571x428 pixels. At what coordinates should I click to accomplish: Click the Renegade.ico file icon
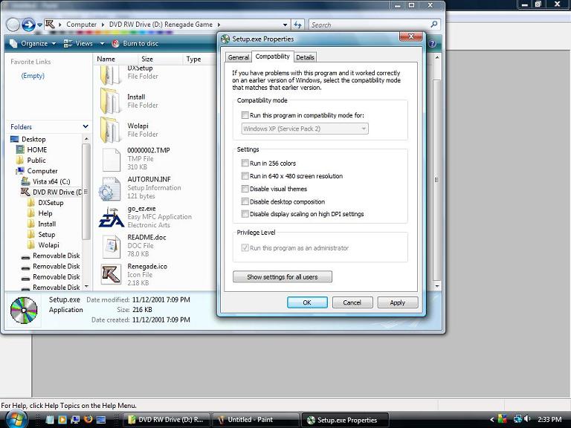[111, 273]
